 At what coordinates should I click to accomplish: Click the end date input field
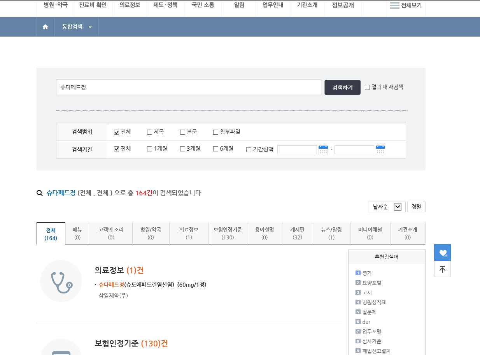[354, 150]
